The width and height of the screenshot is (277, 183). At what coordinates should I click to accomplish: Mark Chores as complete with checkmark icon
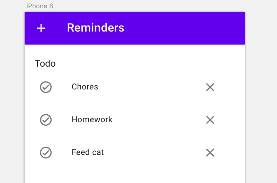(x=46, y=87)
